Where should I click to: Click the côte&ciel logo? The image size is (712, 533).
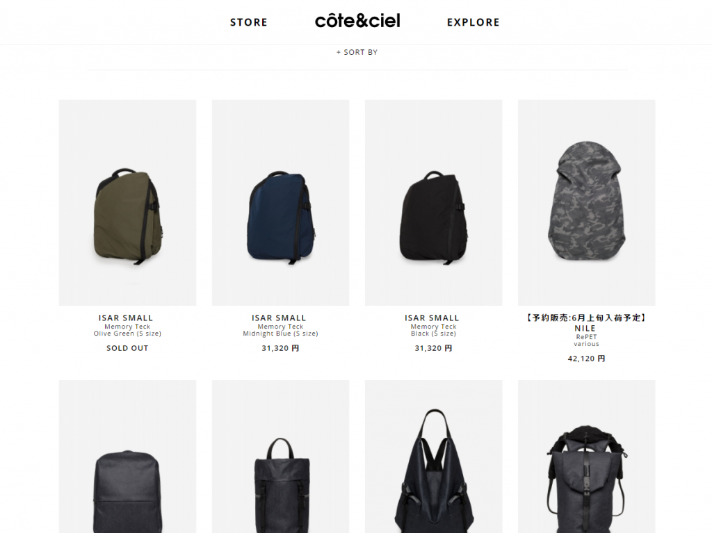point(357,21)
